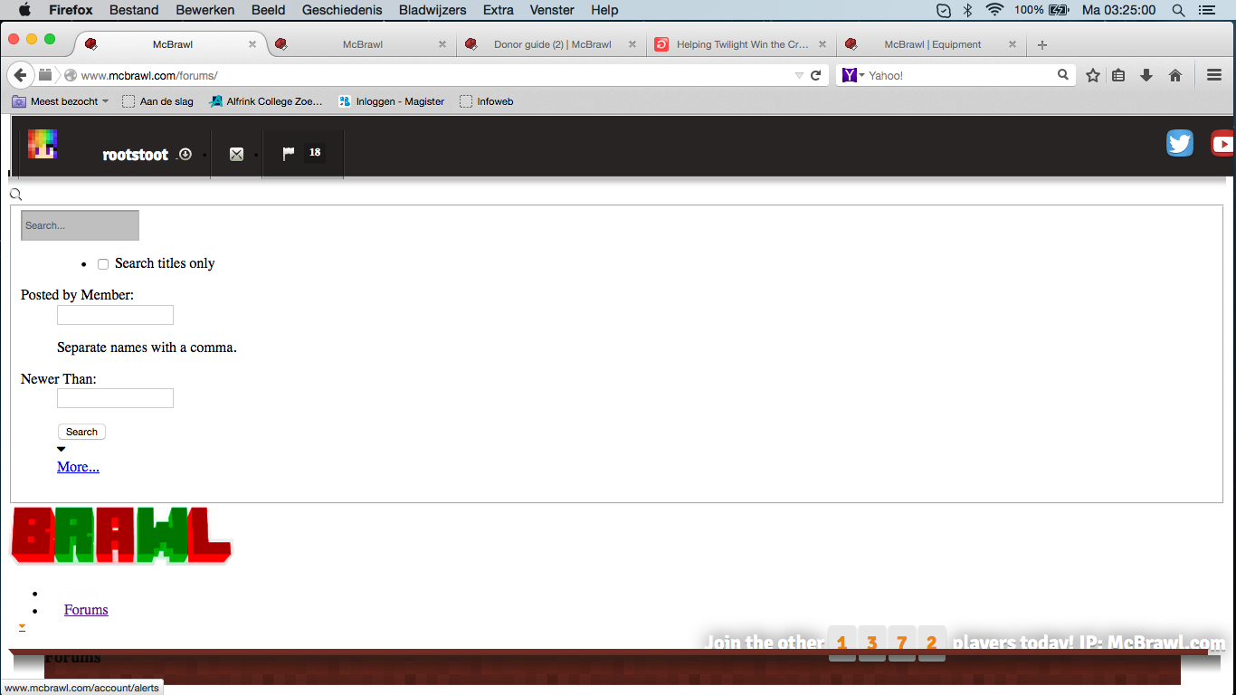Open the Firefox application menu
This screenshot has height=695, width=1236.
coord(71,10)
